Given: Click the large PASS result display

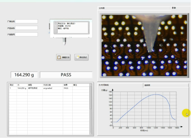Looking at the screenshot, I should click(66, 75).
